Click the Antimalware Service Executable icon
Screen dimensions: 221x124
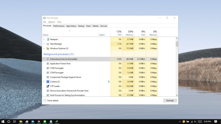pyautogui.click(x=48, y=59)
